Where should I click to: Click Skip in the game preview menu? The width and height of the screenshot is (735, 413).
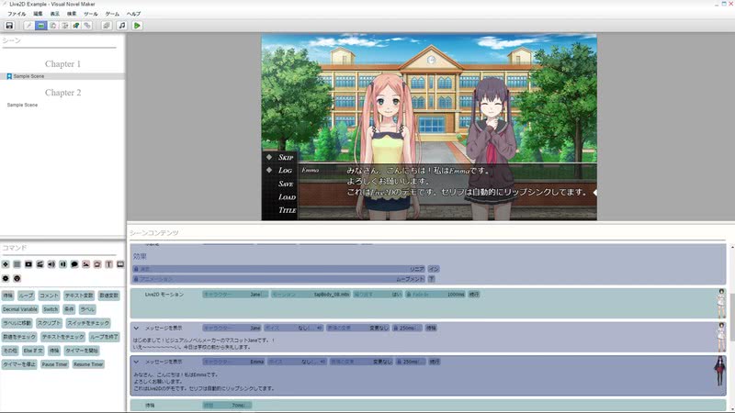click(x=286, y=157)
